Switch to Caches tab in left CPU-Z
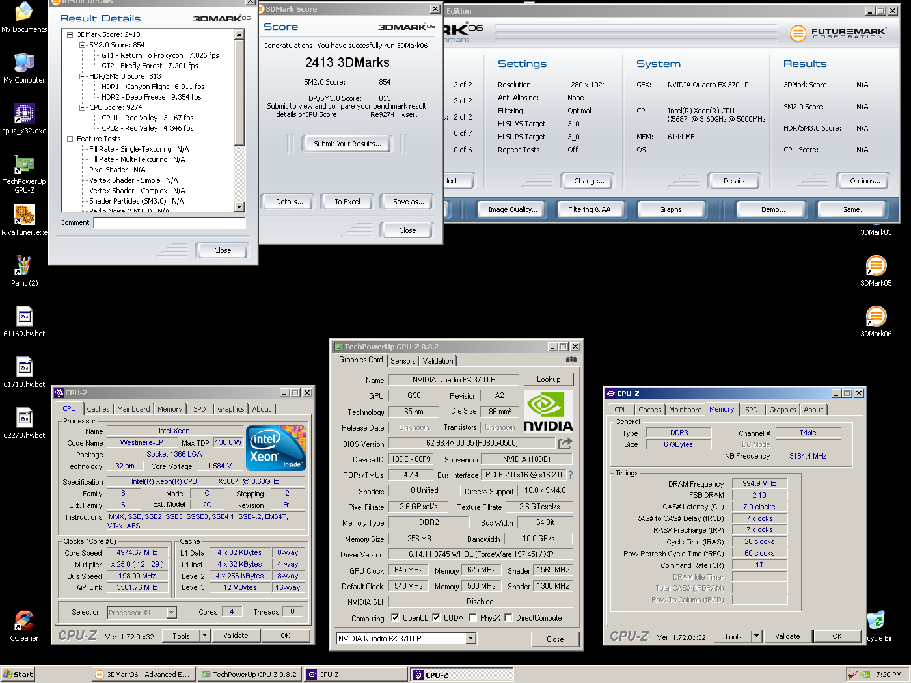 click(98, 409)
